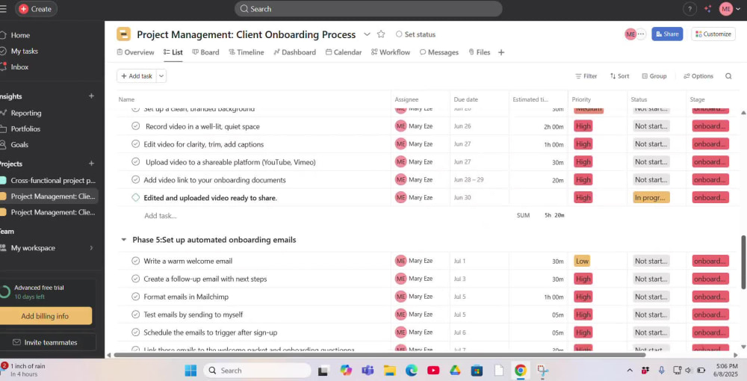This screenshot has width=747, height=381.
Task: Open the ME profile menu top right
Action: [x=730, y=9]
